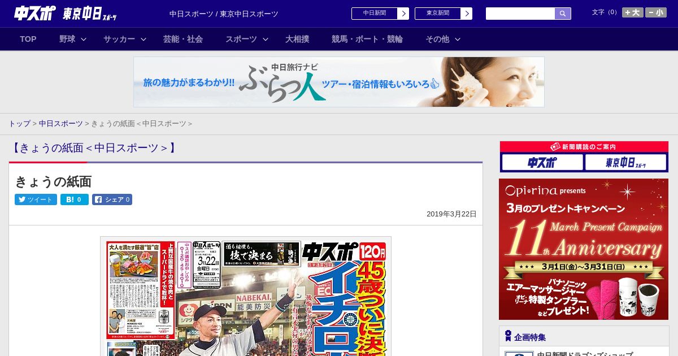Increase text size with 大 button
678x356 pixels.
click(x=632, y=12)
